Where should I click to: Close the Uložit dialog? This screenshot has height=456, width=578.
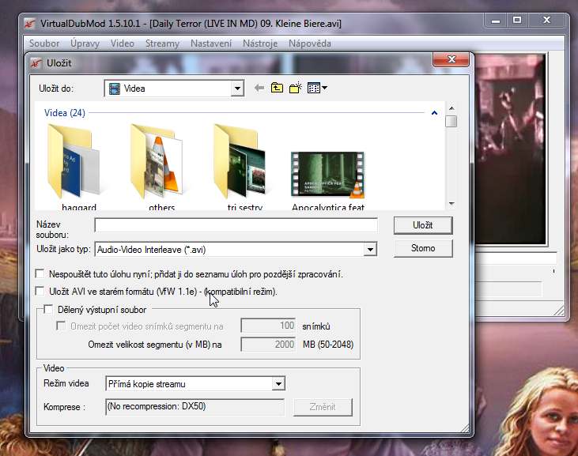[x=451, y=59]
